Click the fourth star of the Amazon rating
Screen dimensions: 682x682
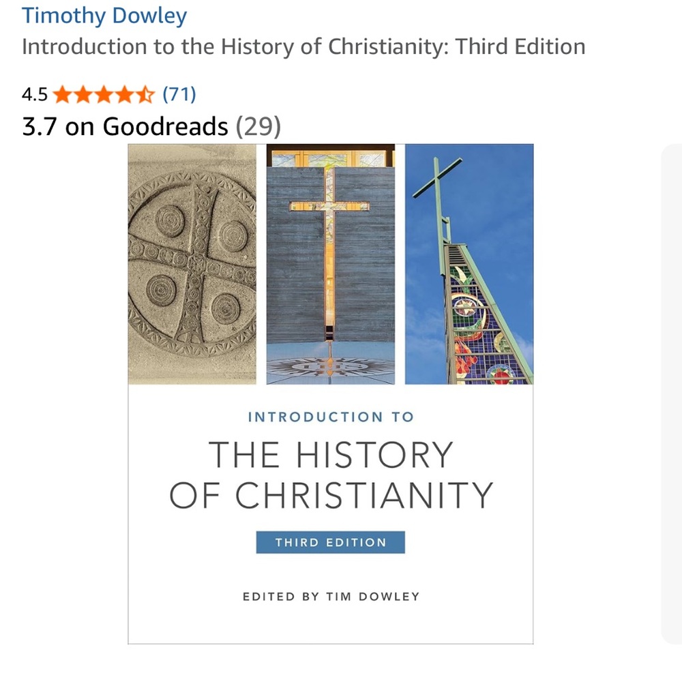(x=123, y=94)
